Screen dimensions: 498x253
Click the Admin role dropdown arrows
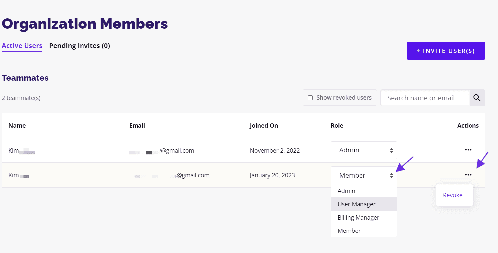click(392, 150)
